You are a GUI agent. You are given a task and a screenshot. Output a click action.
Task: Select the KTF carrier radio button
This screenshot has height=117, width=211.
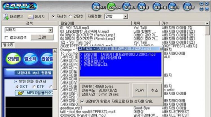click(x=34, y=87)
